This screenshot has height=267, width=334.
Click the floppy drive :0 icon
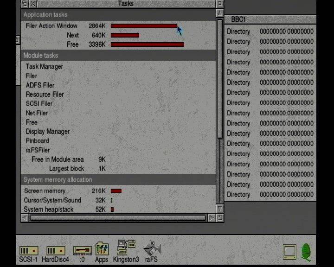click(x=83, y=251)
